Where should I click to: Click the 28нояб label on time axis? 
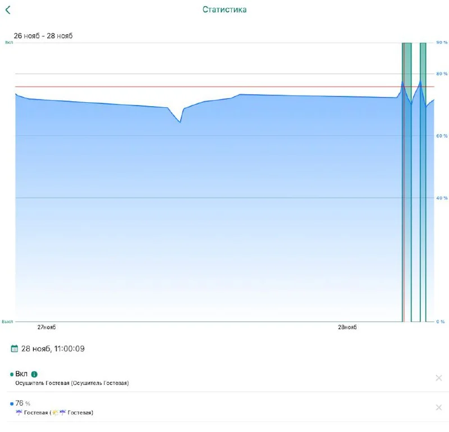[347, 327]
